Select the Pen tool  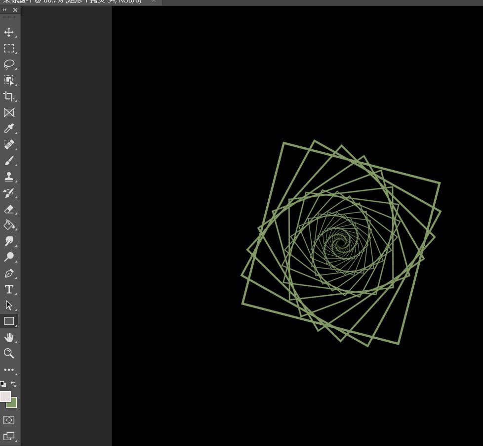pos(9,273)
